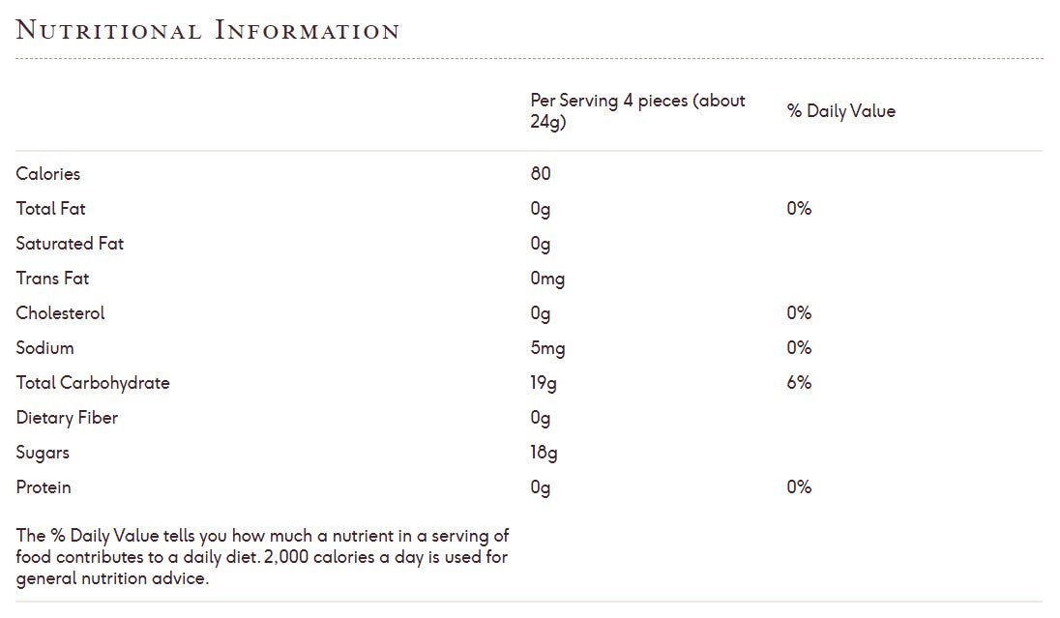Image resolution: width=1060 pixels, height=618 pixels.
Task: Select the Saturated Fat row label
Action: pyautogui.click(x=70, y=244)
